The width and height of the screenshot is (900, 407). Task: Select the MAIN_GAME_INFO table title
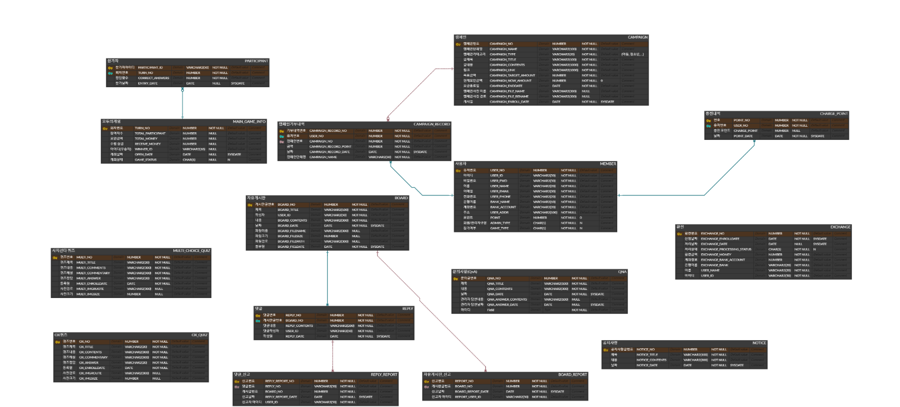(x=249, y=122)
